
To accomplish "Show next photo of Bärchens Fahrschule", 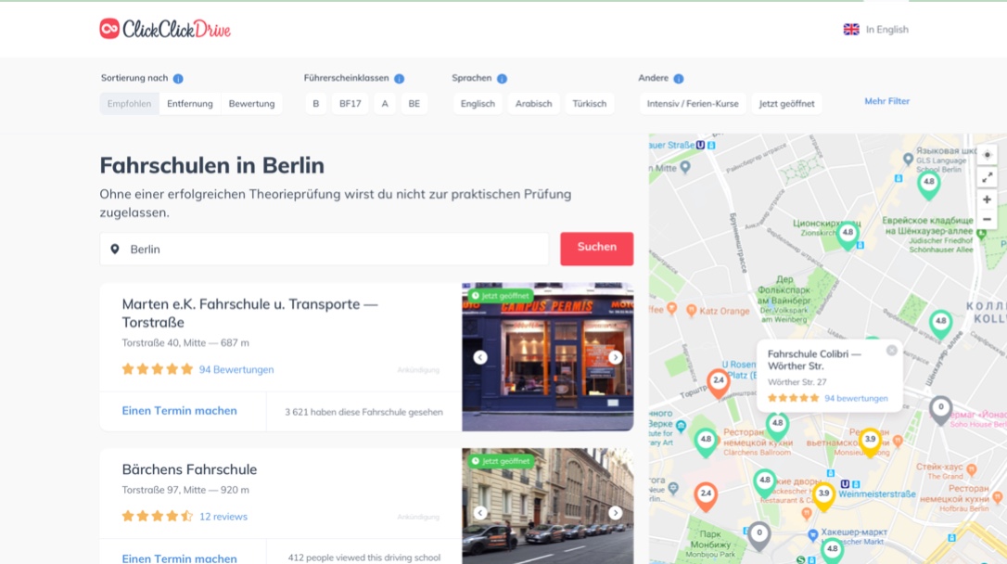I will coord(616,513).
